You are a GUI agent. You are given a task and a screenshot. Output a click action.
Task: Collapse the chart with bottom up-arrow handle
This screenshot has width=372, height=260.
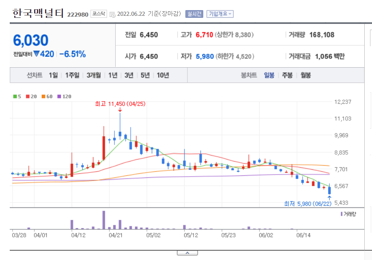point(187,253)
